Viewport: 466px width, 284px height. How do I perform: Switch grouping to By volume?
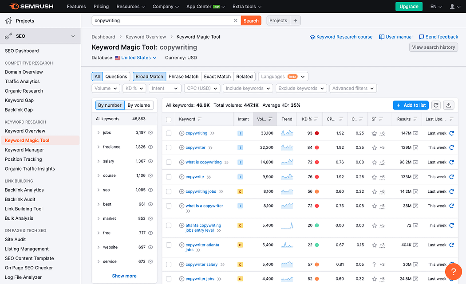[139, 105]
